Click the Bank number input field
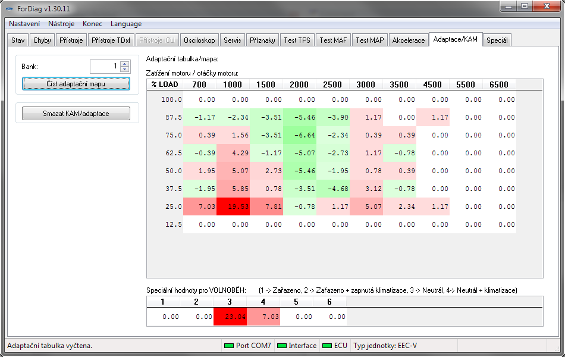The image size is (565, 357). click(104, 67)
